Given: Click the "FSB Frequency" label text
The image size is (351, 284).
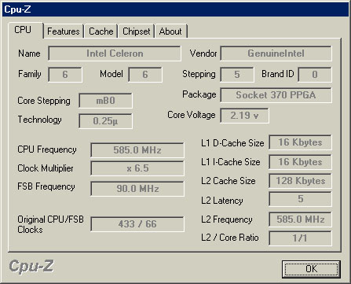Looking at the screenshot, I should click(x=46, y=186).
